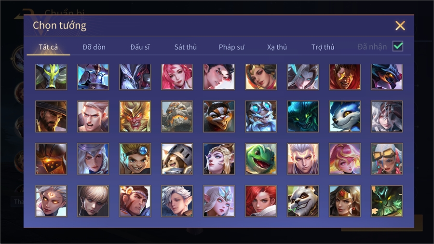This screenshot has height=244, width=434.
Task: Select the pink-haired female hero in the first row
Action: coord(177,77)
